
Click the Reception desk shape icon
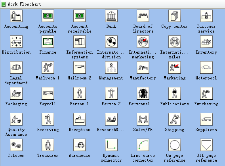click(x=80, y=119)
